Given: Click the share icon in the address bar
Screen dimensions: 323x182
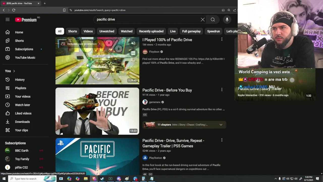Looking at the screenshot, I should 235,10.
